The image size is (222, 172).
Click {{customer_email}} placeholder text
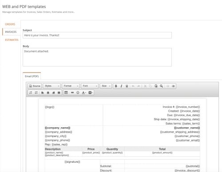tap(188, 140)
